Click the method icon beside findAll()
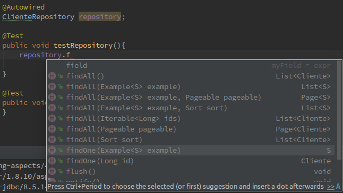343x193 pixels. [52, 76]
